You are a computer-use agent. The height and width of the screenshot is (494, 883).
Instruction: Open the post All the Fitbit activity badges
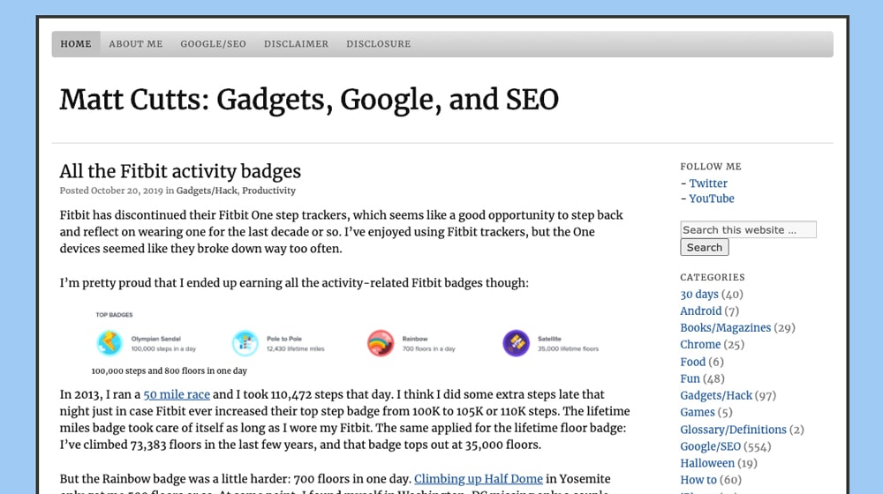[x=180, y=171]
